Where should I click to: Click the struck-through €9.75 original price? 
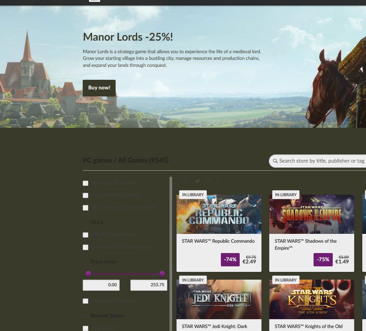pos(251,257)
